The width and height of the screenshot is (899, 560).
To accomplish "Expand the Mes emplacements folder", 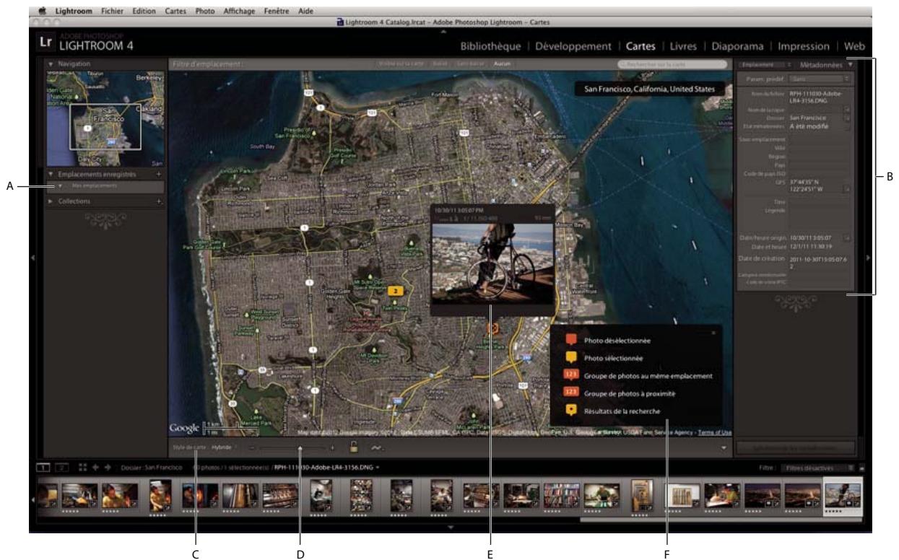I will pos(61,187).
